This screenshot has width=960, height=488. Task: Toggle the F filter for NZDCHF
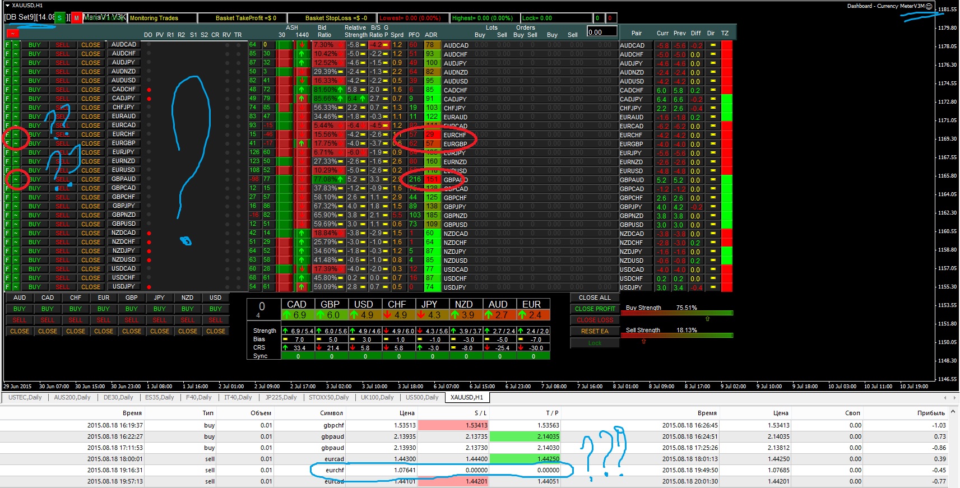pyautogui.click(x=8, y=242)
